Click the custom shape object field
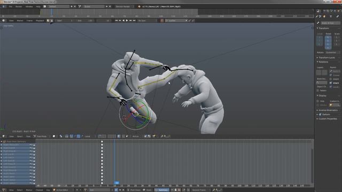The width and height of the screenshot is (342, 192). click(x=335, y=105)
